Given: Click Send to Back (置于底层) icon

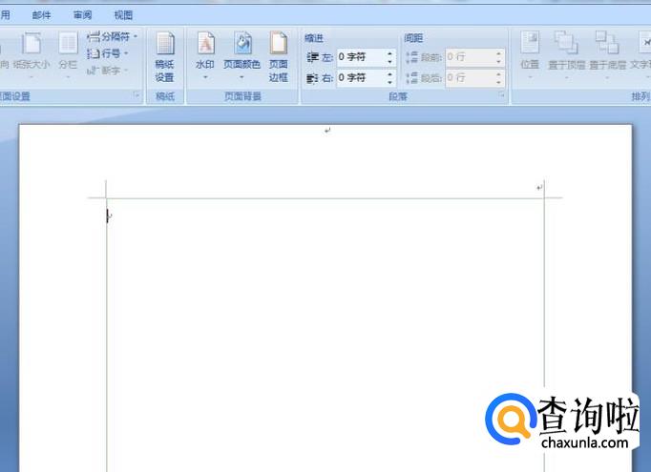Looking at the screenshot, I should coord(607,54).
